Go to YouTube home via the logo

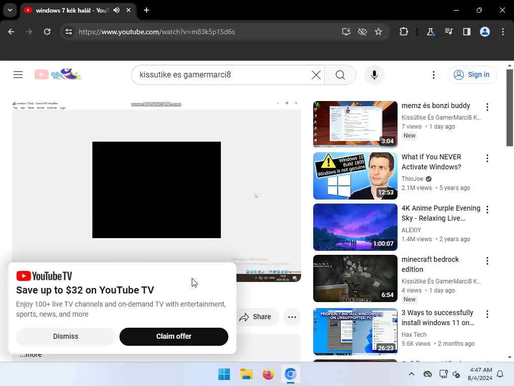coord(58,74)
